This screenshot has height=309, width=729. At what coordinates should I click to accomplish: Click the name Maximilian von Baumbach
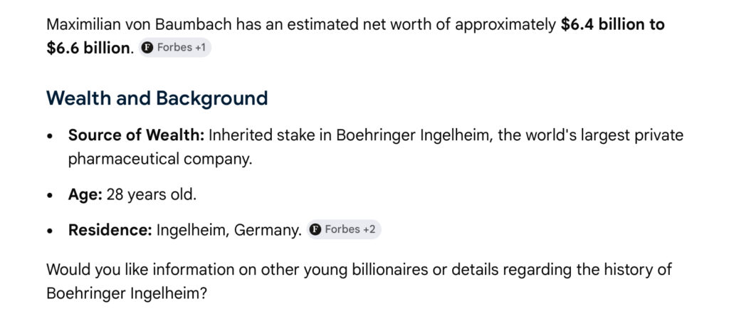pos(139,24)
